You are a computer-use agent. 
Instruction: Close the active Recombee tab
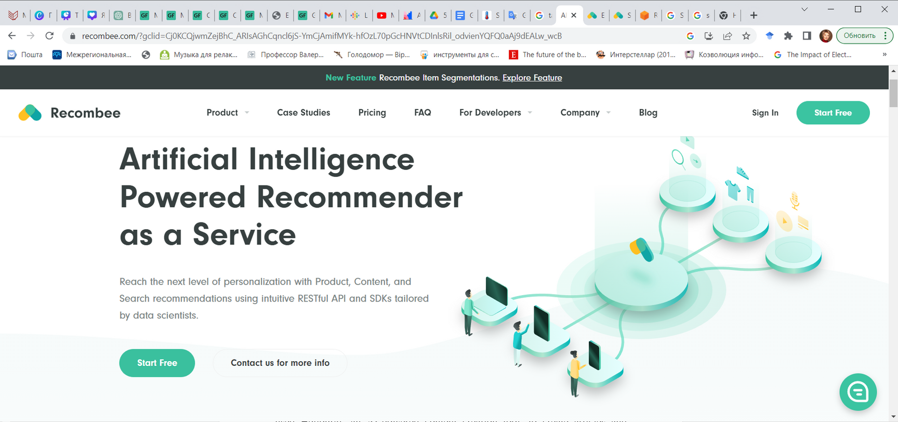[574, 16]
